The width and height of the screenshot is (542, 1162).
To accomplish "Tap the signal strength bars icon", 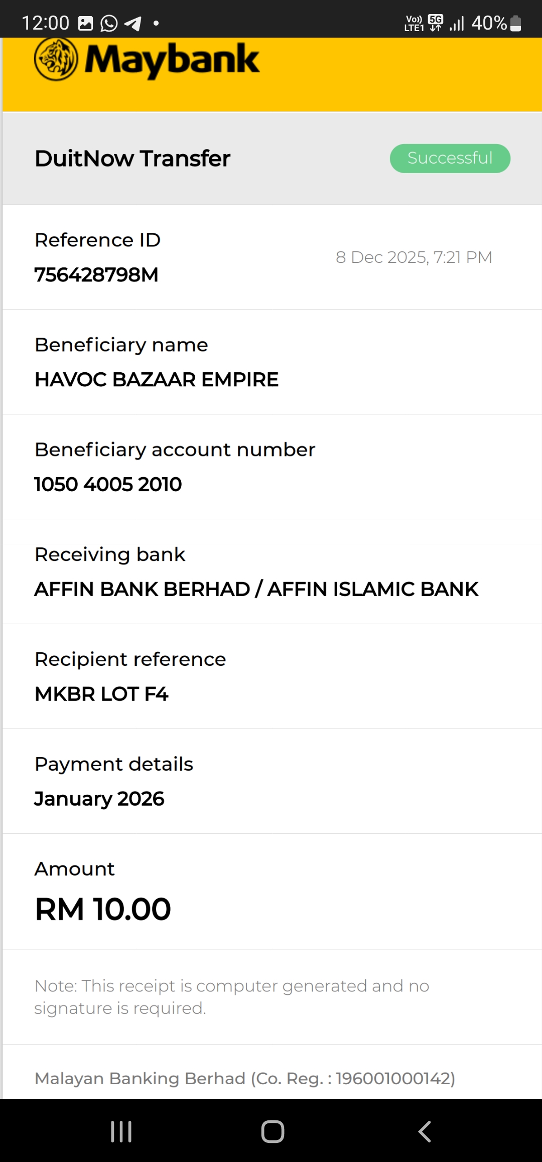I will click(x=457, y=23).
